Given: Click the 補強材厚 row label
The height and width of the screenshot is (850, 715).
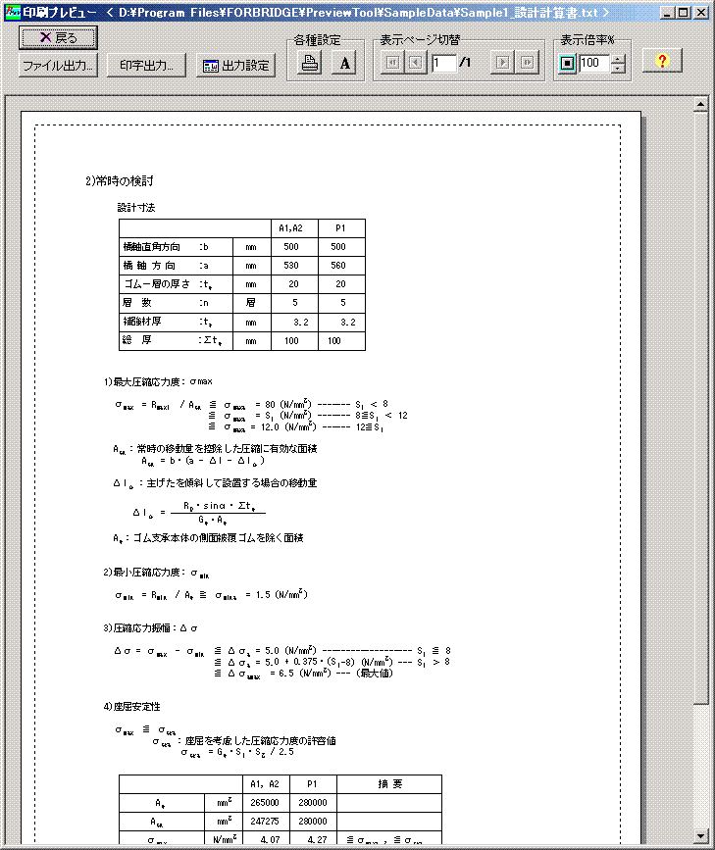Looking at the screenshot, I should pyautogui.click(x=142, y=322).
